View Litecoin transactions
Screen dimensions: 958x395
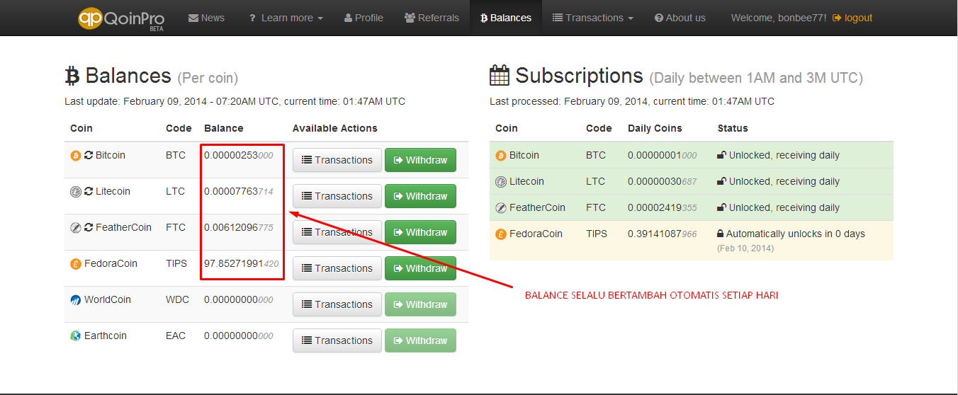(337, 196)
